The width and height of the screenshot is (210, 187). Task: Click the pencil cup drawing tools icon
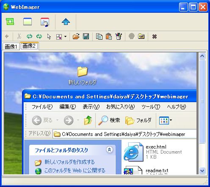[x=119, y=36]
